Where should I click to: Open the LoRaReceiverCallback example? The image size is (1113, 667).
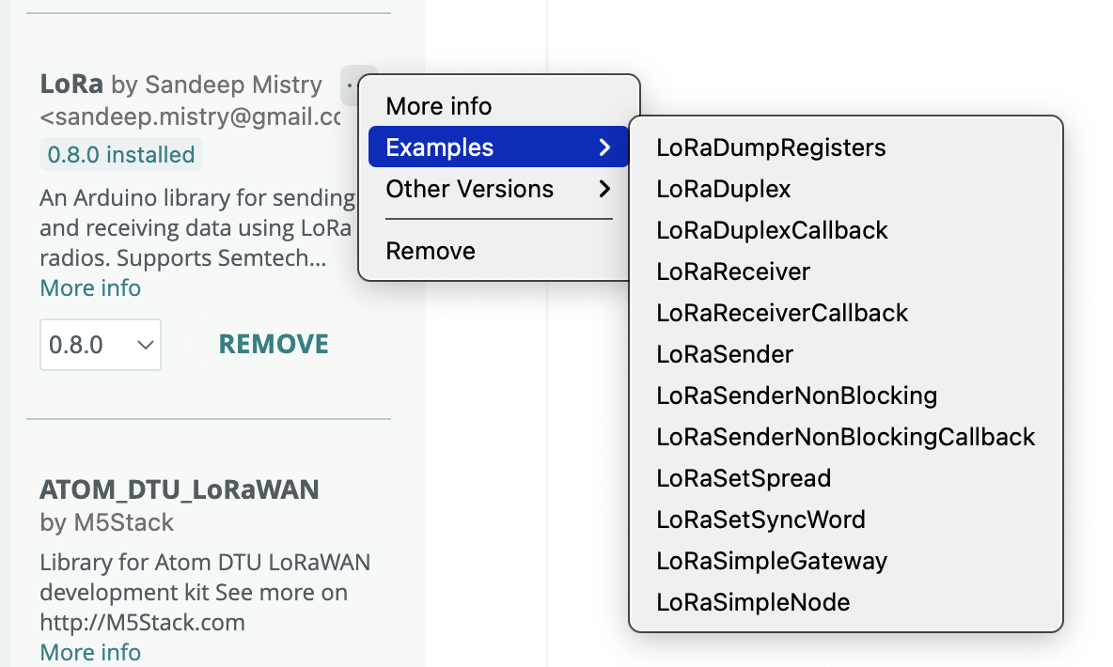coord(845,313)
